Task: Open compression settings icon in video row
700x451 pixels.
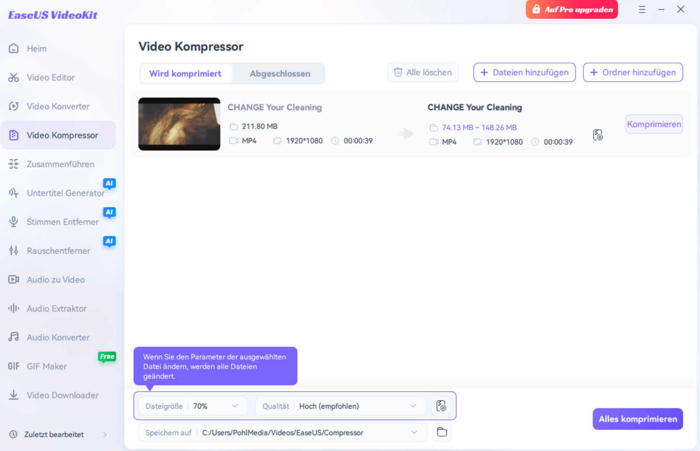Action: [x=598, y=135]
